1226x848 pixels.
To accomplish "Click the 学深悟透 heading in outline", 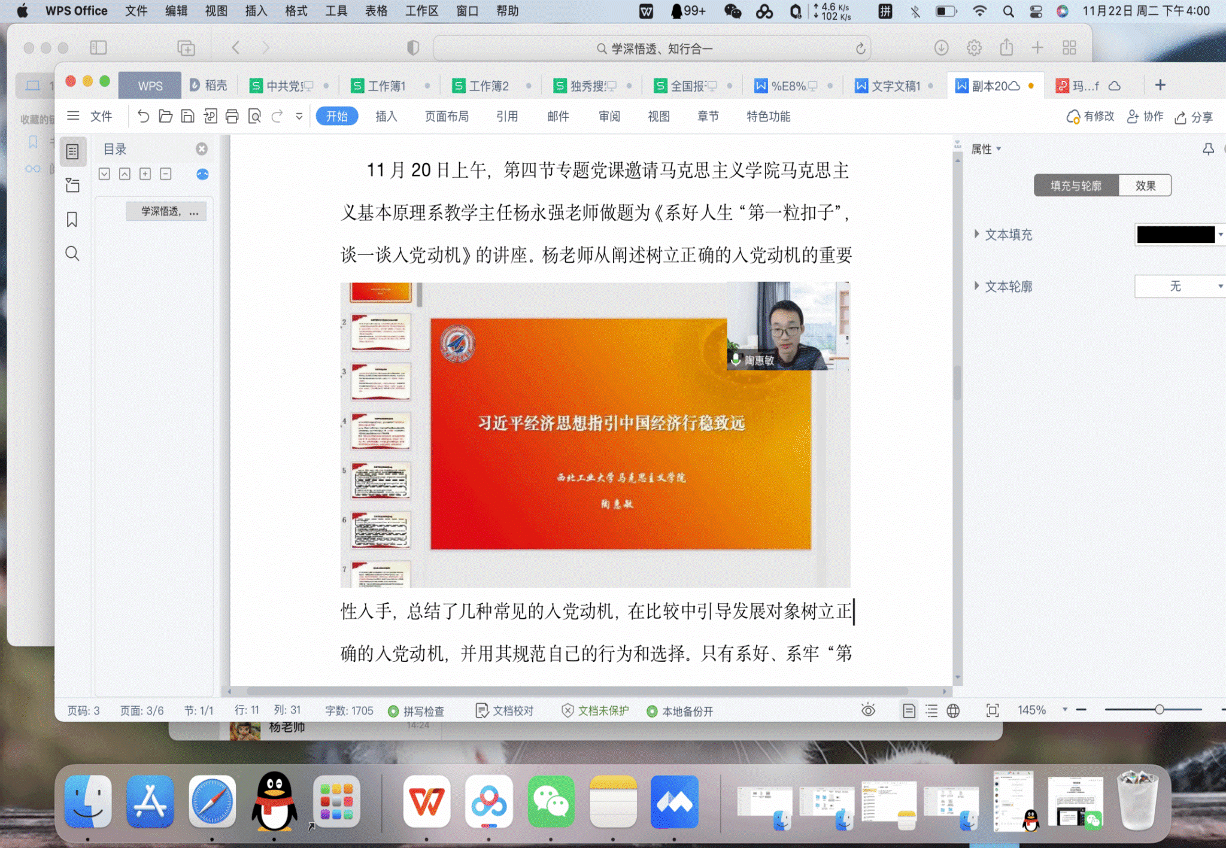I will 166,211.
